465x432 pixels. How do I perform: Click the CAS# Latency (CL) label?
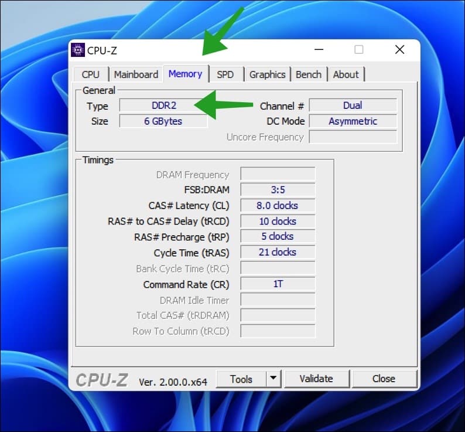click(189, 206)
